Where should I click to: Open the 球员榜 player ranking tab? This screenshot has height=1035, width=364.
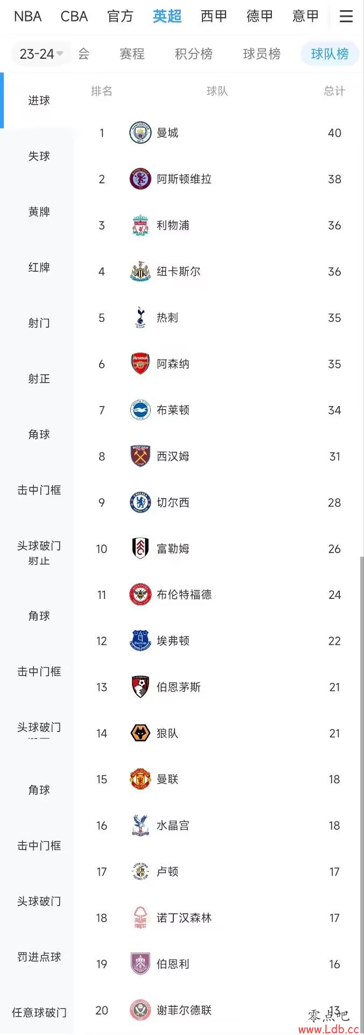click(x=262, y=54)
